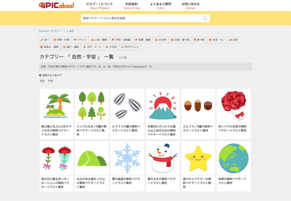Click the 宇宙 tag
Viewport: 291px width, 201px height.
tap(50, 81)
